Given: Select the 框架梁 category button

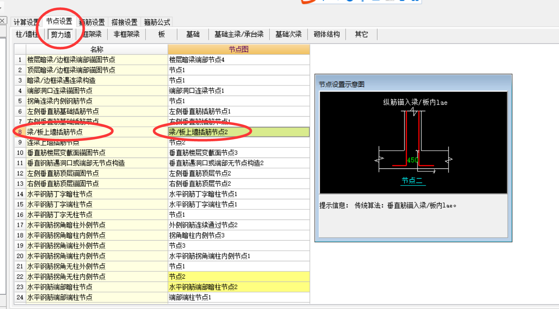Looking at the screenshot, I should click(x=92, y=34).
